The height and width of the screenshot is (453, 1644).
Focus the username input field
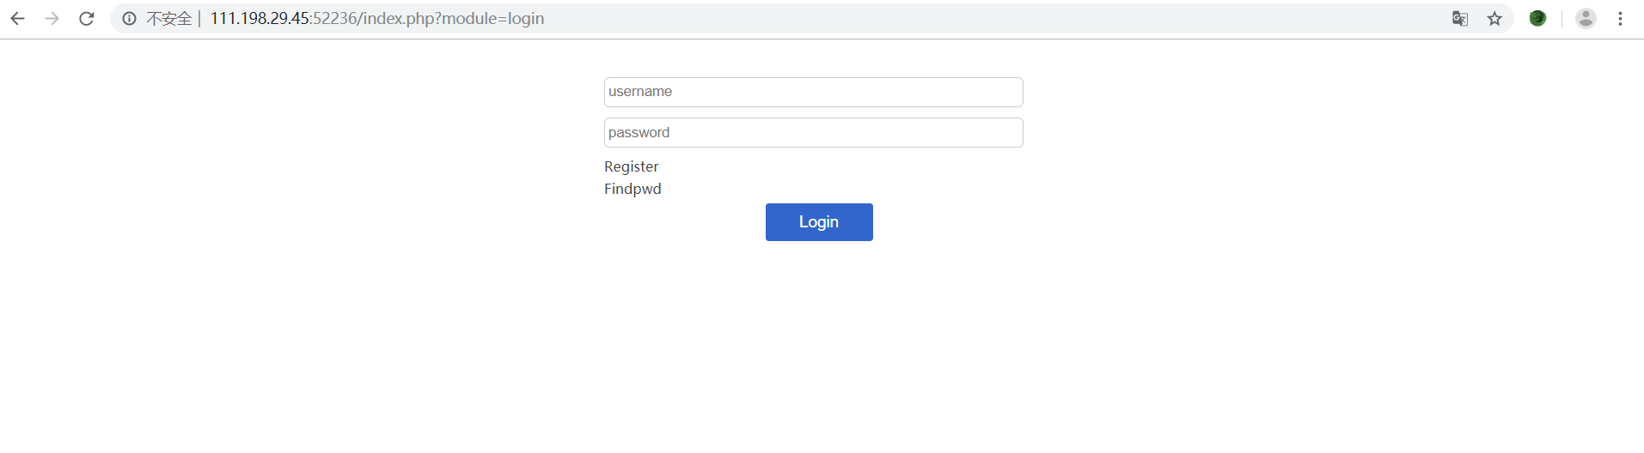813,92
